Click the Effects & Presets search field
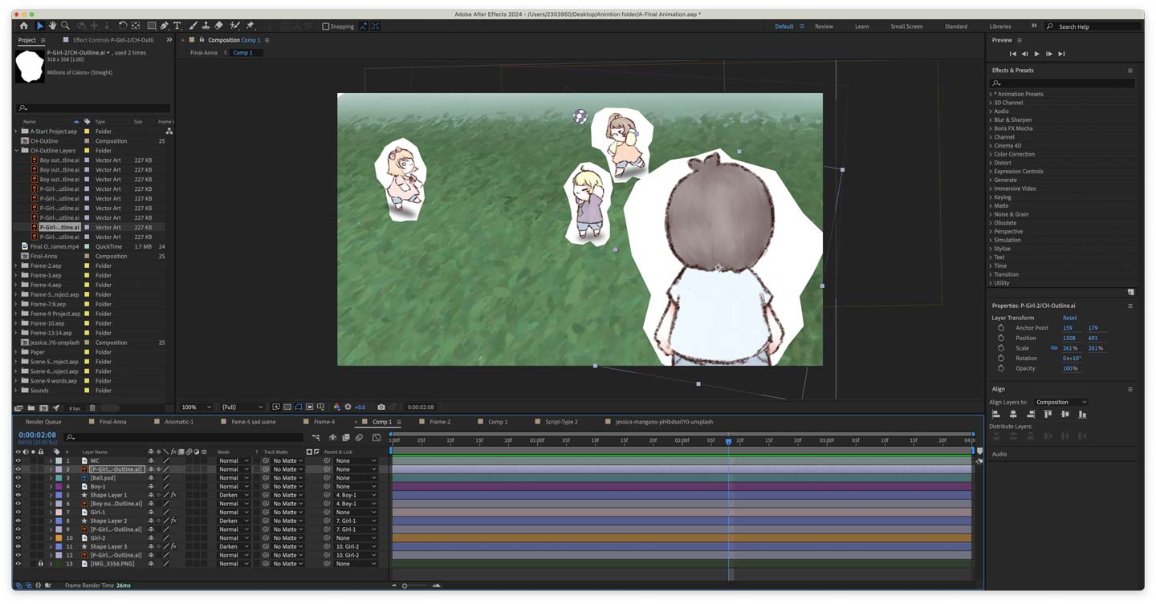 (1063, 83)
